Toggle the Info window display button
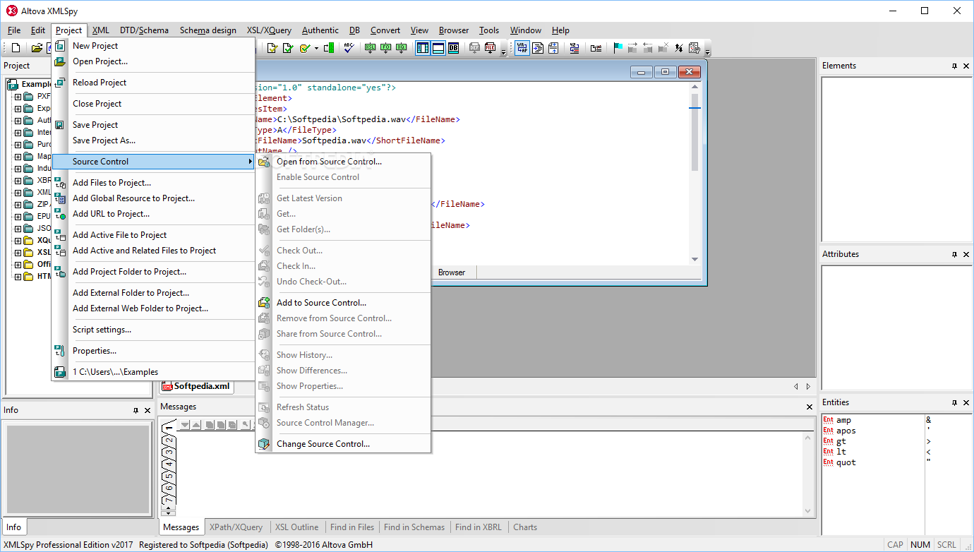Viewport: 974px width, 552px height. (x=438, y=48)
